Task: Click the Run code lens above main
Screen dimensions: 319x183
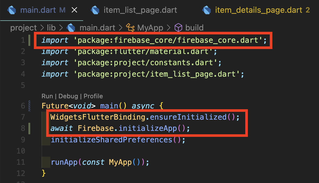Action: pos(47,96)
